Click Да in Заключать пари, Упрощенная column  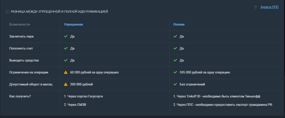pos(73,36)
